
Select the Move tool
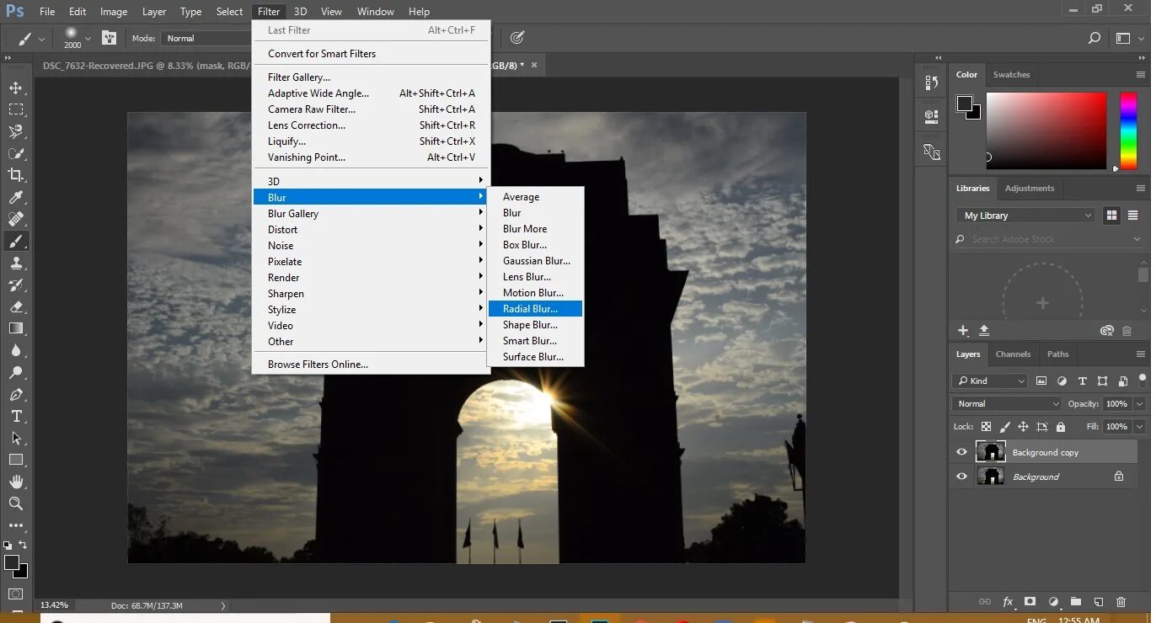pyautogui.click(x=16, y=88)
